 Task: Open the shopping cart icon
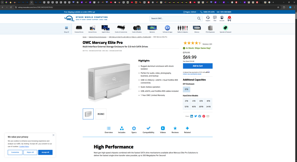tap(229, 18)
